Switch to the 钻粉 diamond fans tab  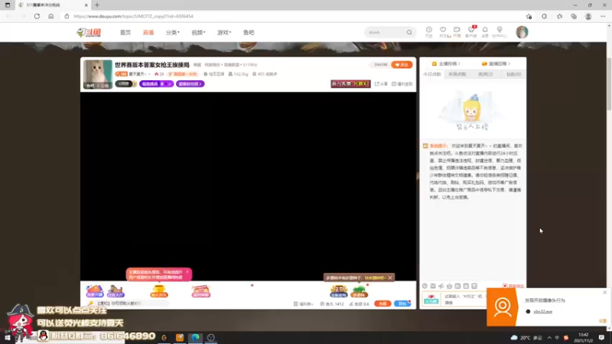pos(513,74)
